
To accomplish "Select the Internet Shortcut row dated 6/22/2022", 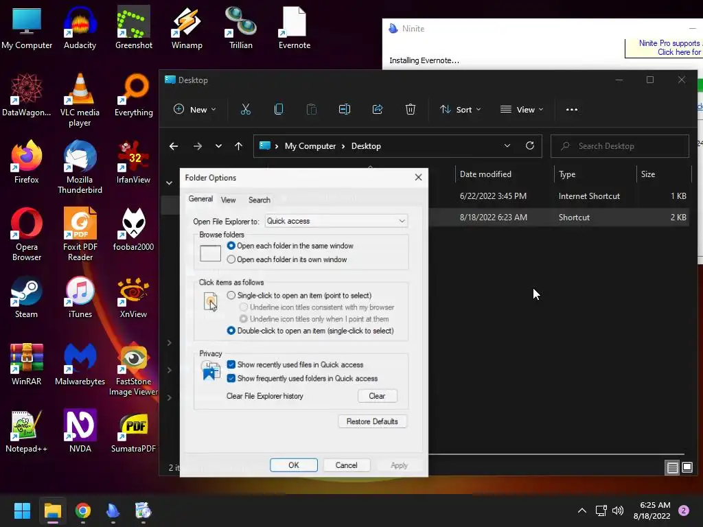I will coord(559,196).
